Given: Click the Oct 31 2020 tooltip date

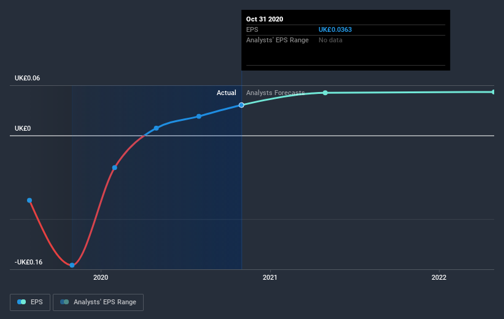Looking at the screenshot, I should point(265,19).
